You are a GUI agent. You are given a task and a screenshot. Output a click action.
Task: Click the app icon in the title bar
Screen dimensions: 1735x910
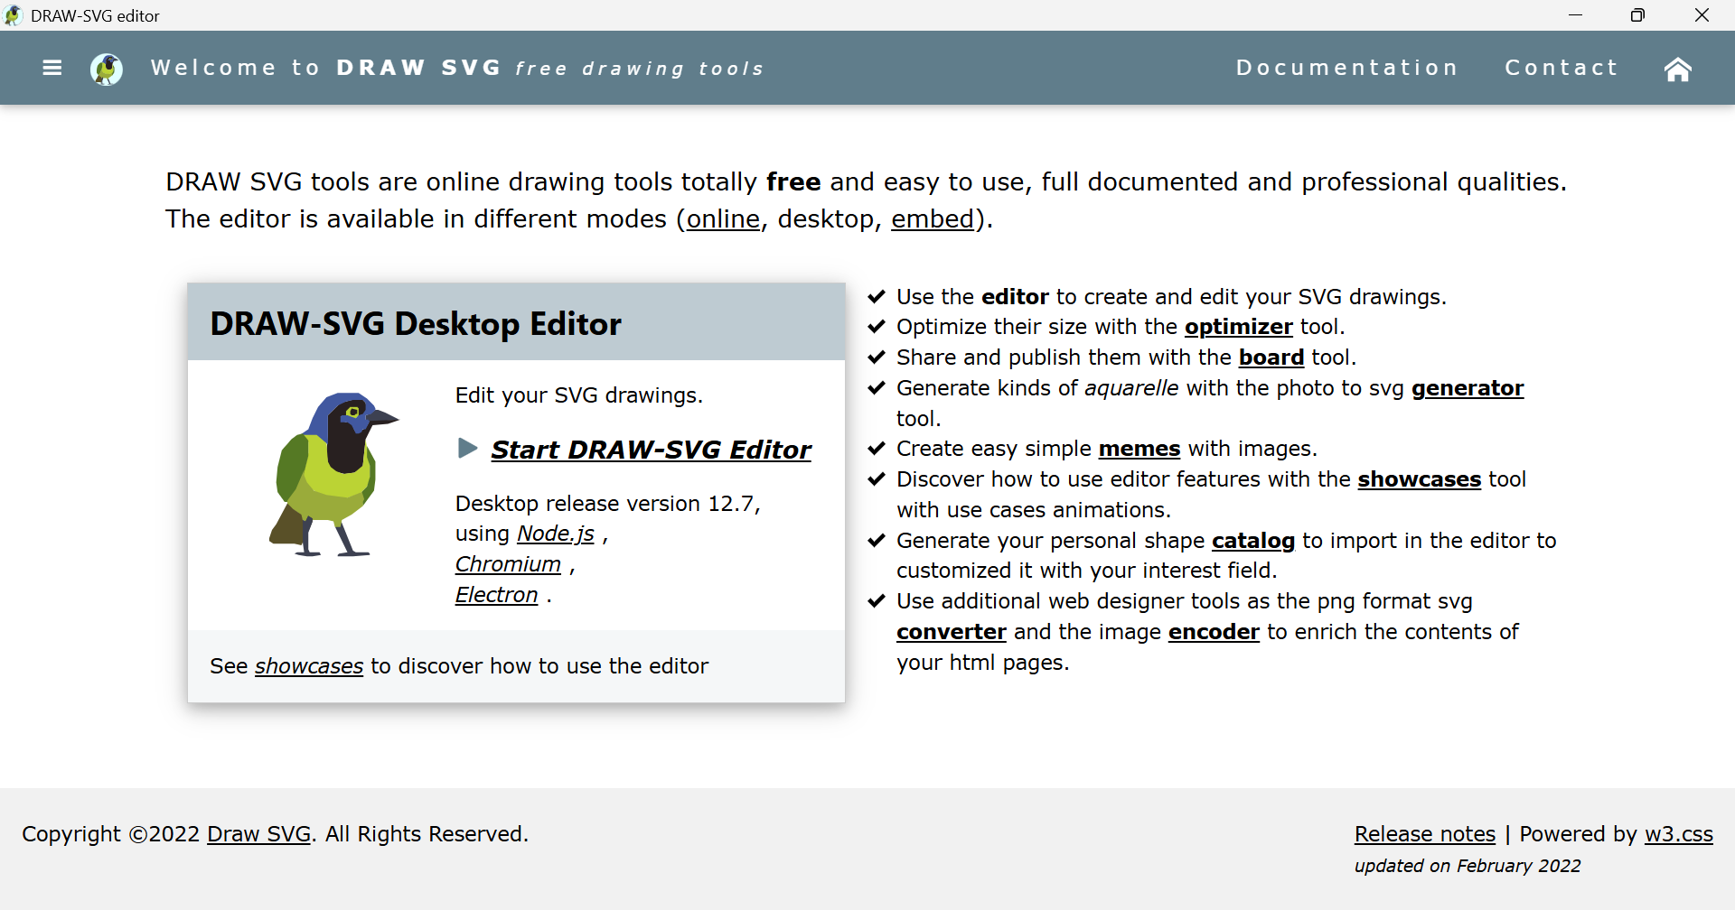tap(14, 14)
